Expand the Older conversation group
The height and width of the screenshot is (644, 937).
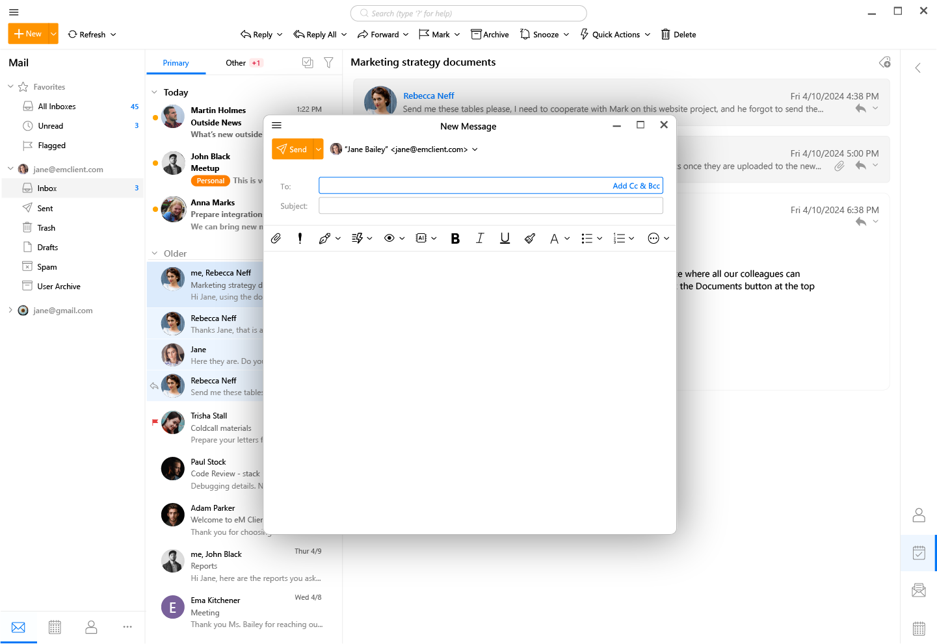(x=155, y=253)
